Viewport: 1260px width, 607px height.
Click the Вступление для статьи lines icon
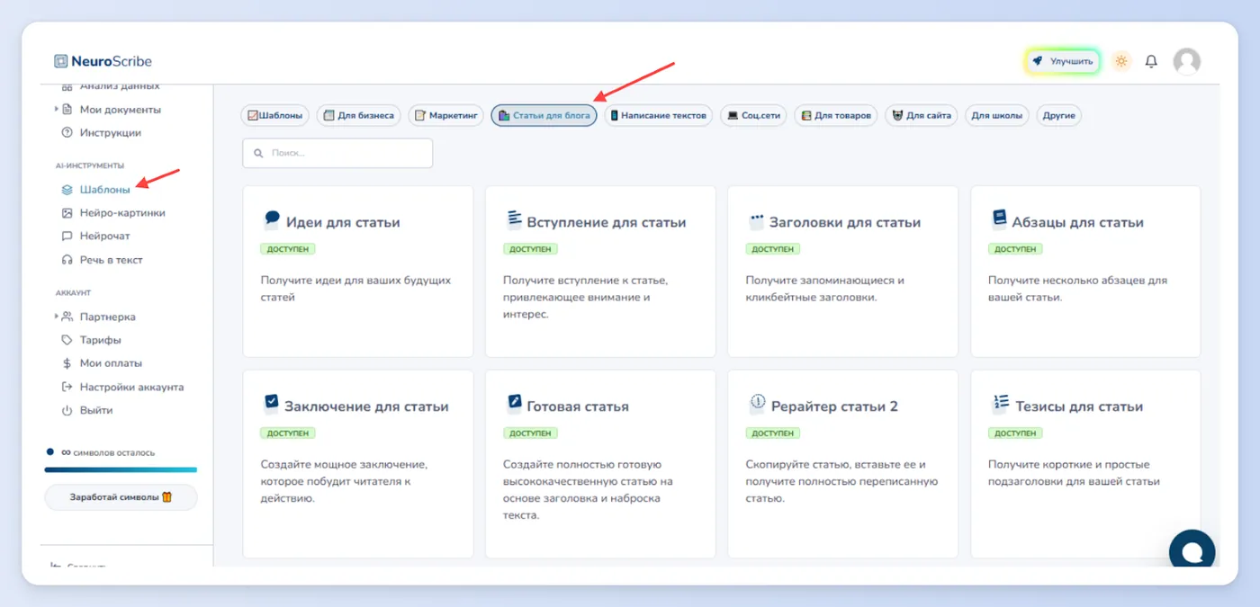514,219
